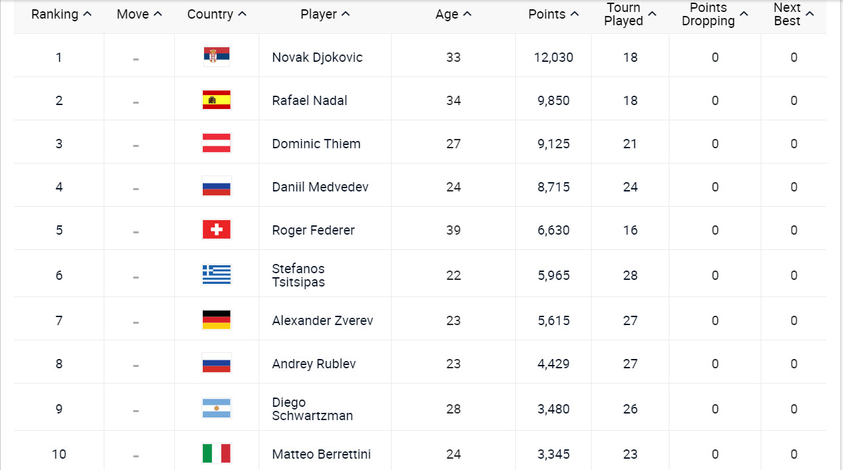Image resolution: width=843 pixels, height=470 pixels.
Task: Sort by Next Best column
Action: coord(793,15)
